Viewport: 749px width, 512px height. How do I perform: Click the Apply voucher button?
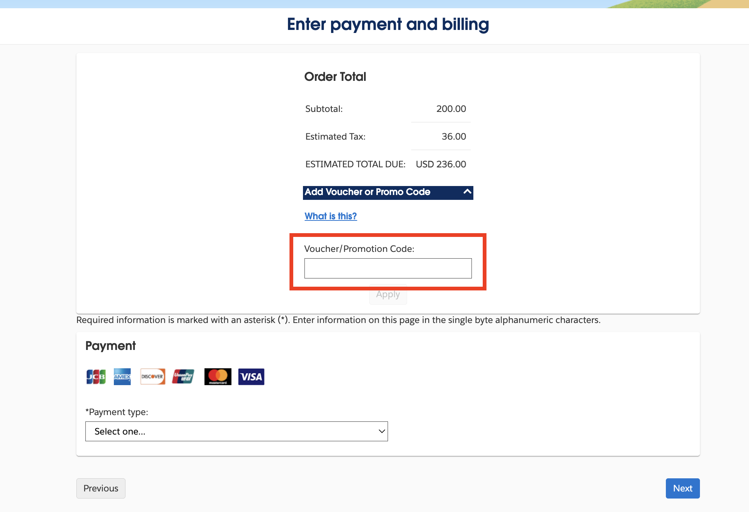click(x=388, y=295)
